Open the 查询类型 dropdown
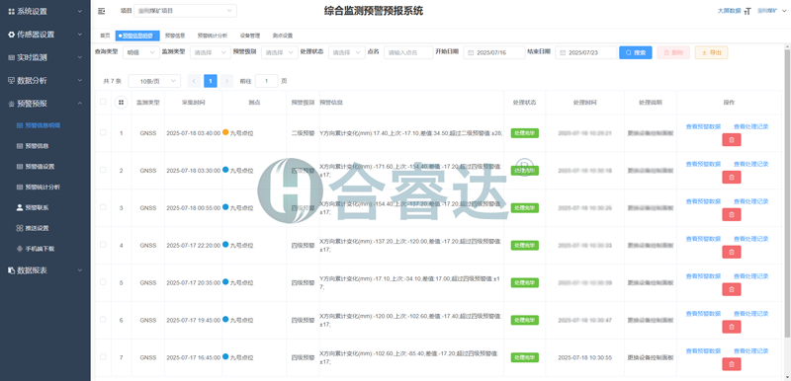 (141, 52)
